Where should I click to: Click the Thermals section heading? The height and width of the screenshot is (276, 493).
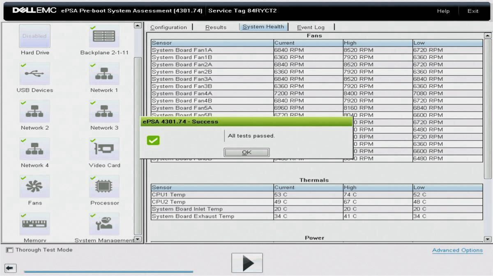314,180
